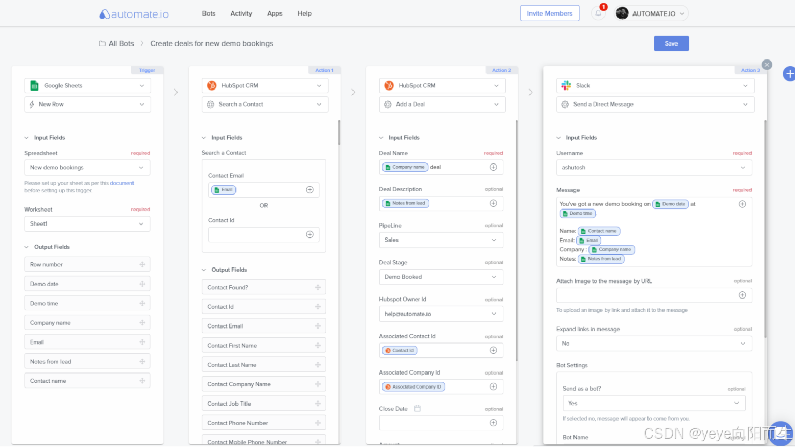Viewport: 795px width, 447px height.
Task: Remove Action 3 with the close icon
Action: pyautogui.click(x=767, y=65)
